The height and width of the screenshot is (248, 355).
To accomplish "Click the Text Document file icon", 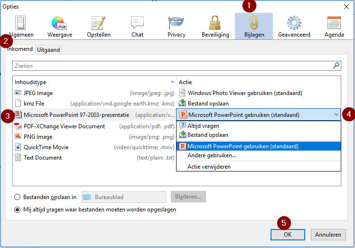I will (x=18, y=157).
